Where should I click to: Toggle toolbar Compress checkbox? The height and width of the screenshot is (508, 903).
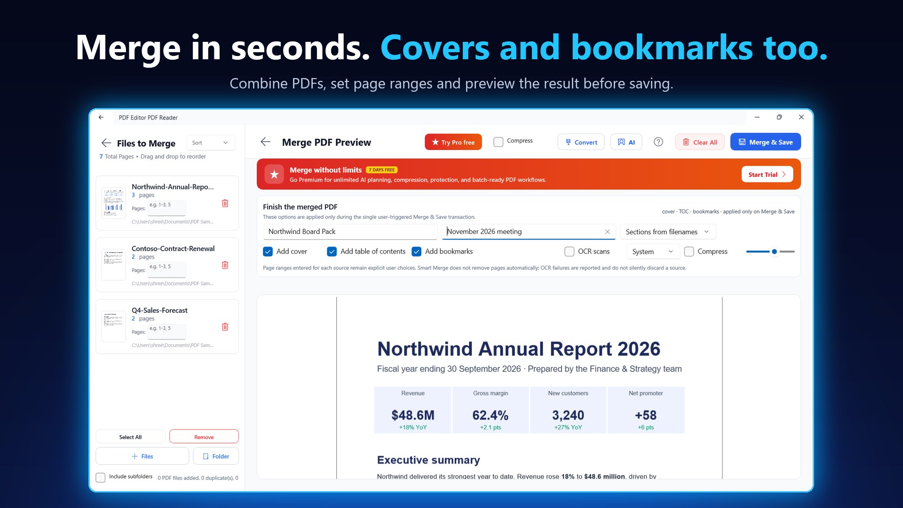coord(498,142)
